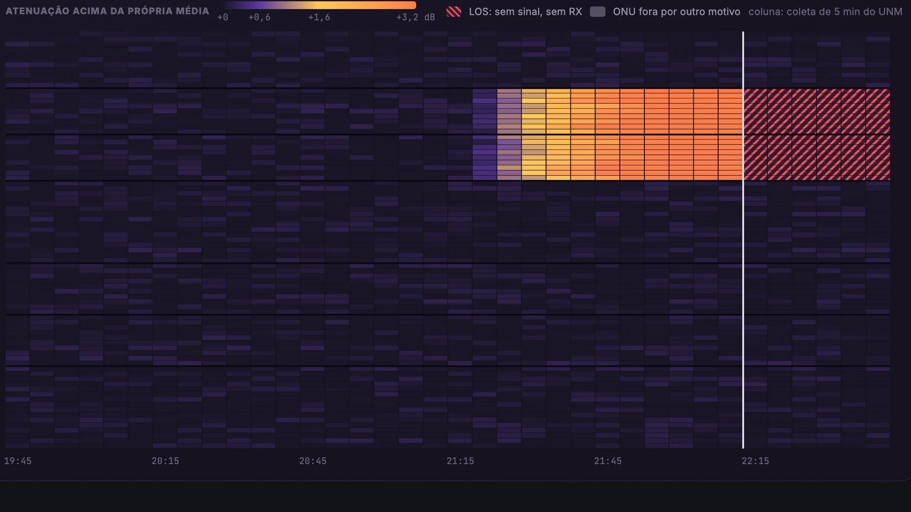Click the 22:15 time axis label

755,461
